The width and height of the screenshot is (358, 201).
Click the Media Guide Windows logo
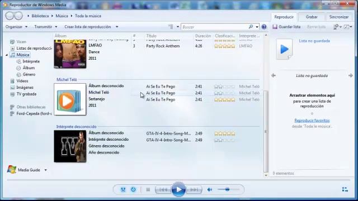11,170
